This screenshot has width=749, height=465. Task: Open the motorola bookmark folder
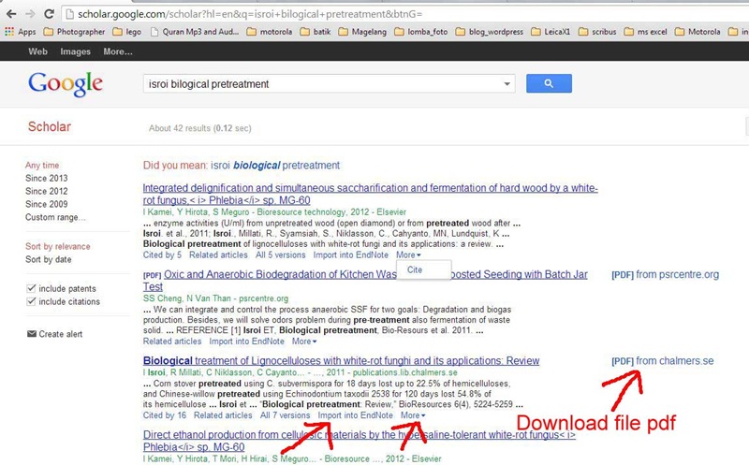point(270,32)
